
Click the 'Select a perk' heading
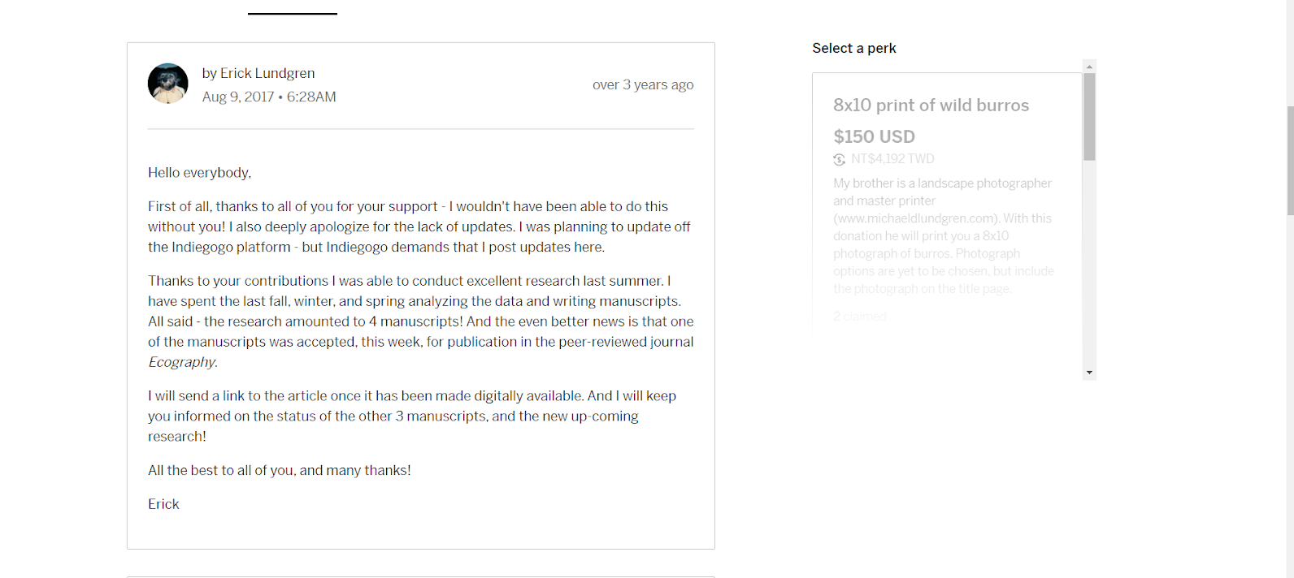coord(853,49)
